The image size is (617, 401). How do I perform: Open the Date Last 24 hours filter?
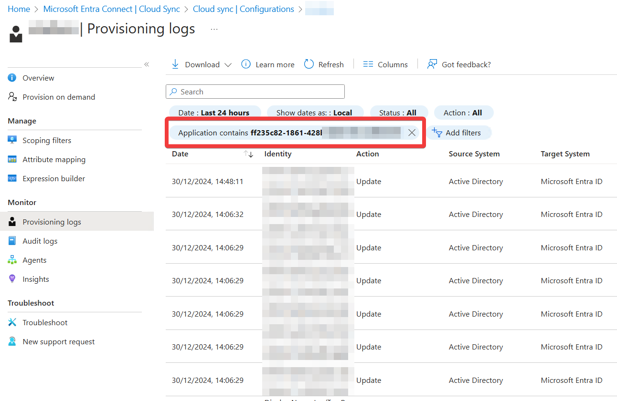click(x=215, y=113)
